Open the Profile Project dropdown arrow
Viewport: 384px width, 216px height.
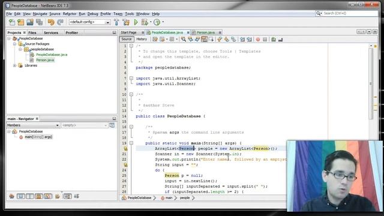(163, 22)
